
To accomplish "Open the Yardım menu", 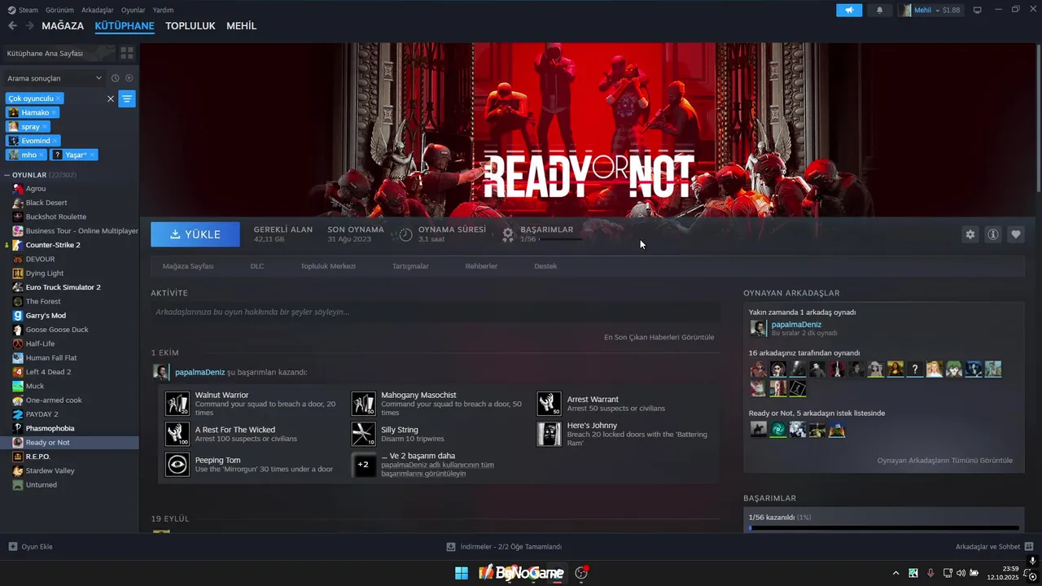I will click(163, 10).
